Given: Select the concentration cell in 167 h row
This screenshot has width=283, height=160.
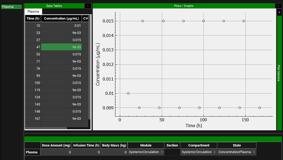Looking at the screenshot, I should [61, 118].
